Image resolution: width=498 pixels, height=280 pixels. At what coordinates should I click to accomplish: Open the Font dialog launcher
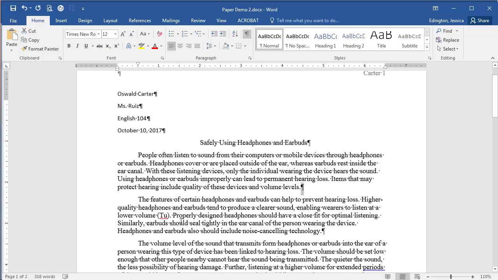[162, 58]
